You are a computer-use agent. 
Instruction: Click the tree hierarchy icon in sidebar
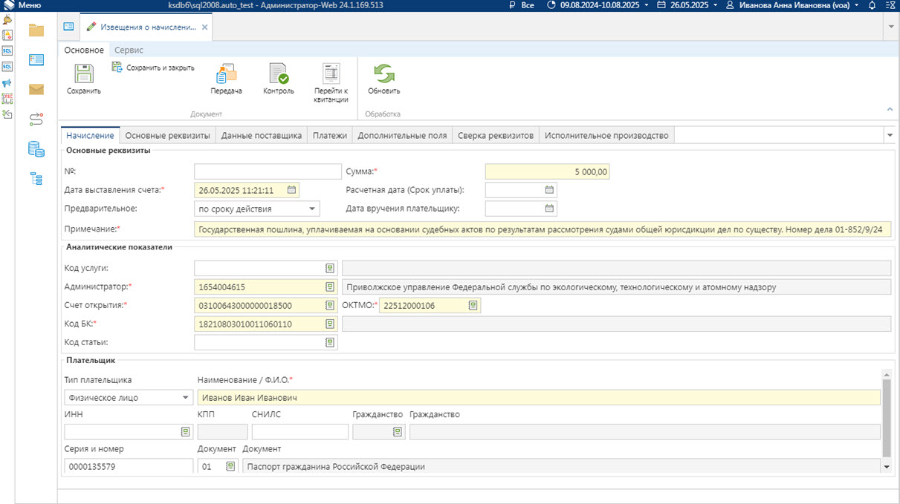[x=36, y=178]
